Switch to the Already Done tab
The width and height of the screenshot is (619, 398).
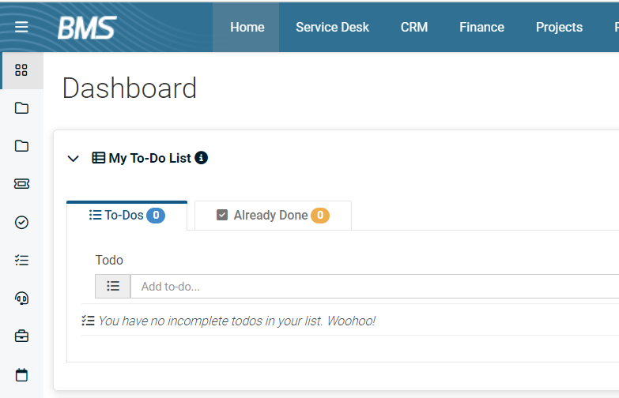point(273,216)
